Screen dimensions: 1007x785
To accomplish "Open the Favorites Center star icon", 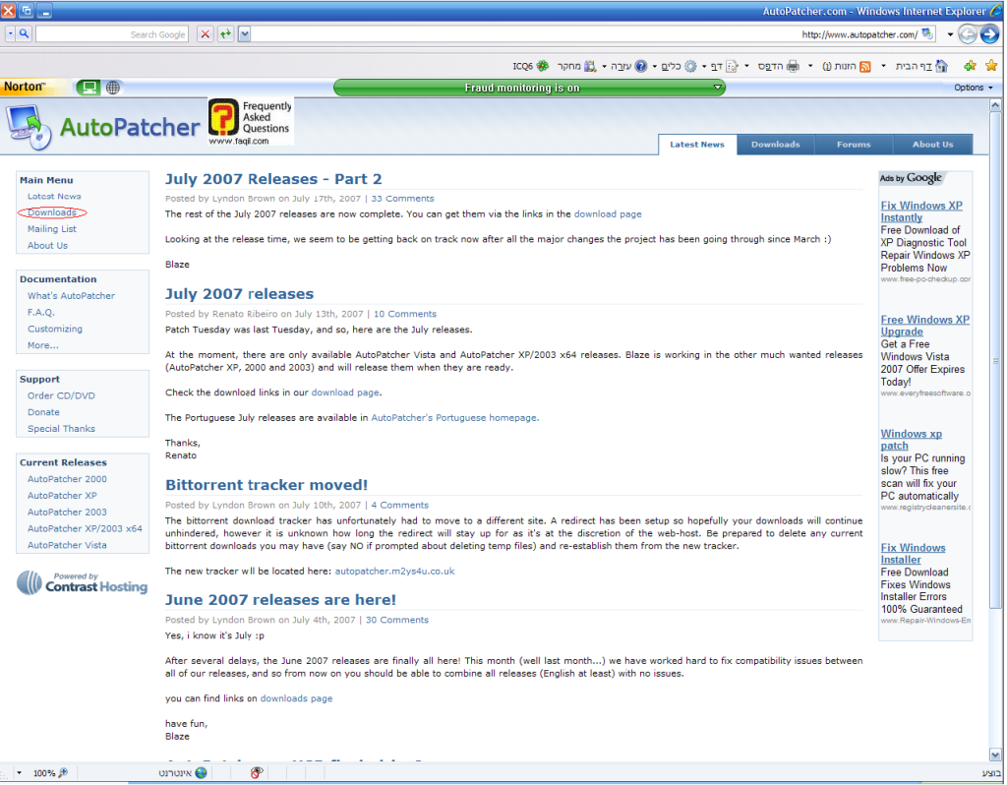I will tap(991, 66).
